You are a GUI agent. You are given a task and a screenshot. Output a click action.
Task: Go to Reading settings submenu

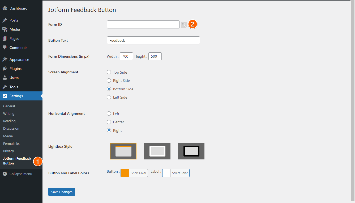[x=9, y=121]
